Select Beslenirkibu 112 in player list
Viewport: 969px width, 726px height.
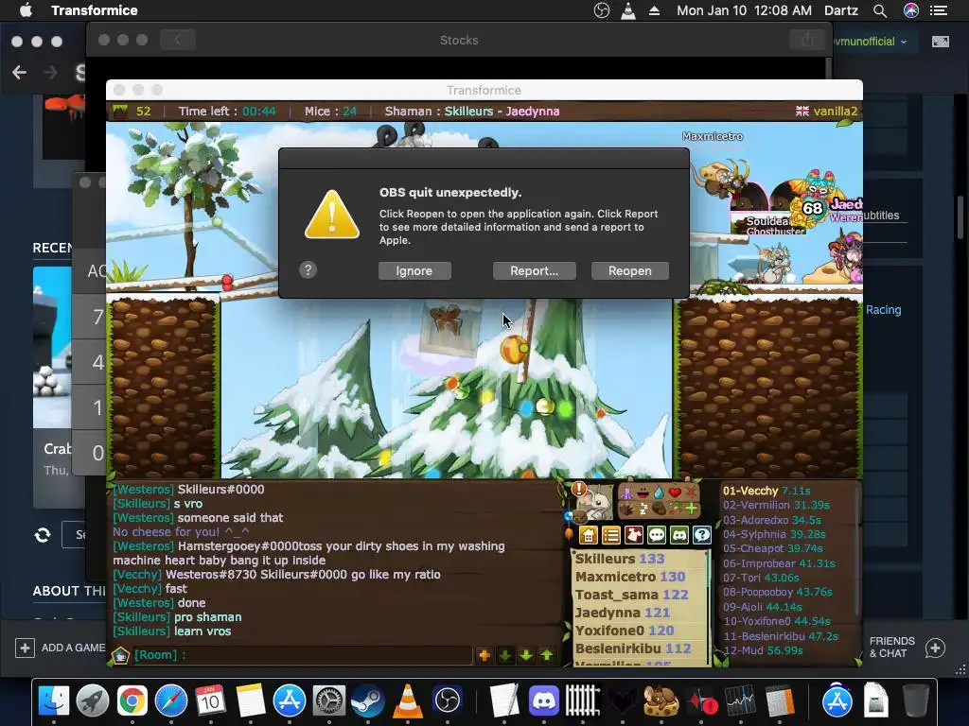point(633,648)
